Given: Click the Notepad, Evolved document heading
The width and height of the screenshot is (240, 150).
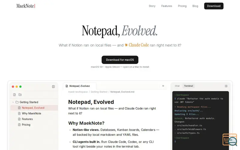Looking at the screenshot, I should click(91, 102).
